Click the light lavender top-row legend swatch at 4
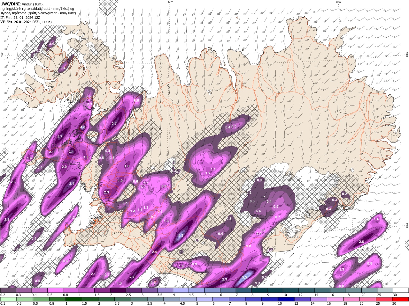Viewport: 409px width, 306px height. pyautogui.click(x=181, y=290)
